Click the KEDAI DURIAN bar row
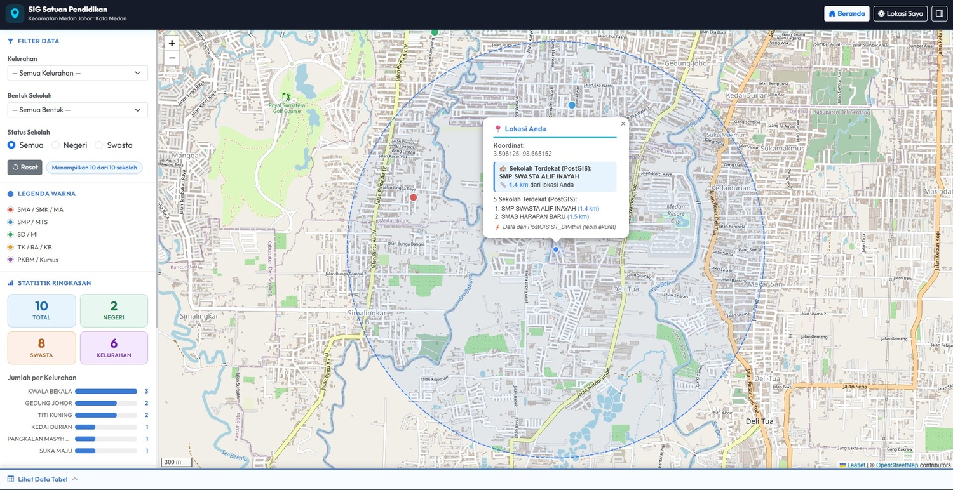 pos(78,427)
